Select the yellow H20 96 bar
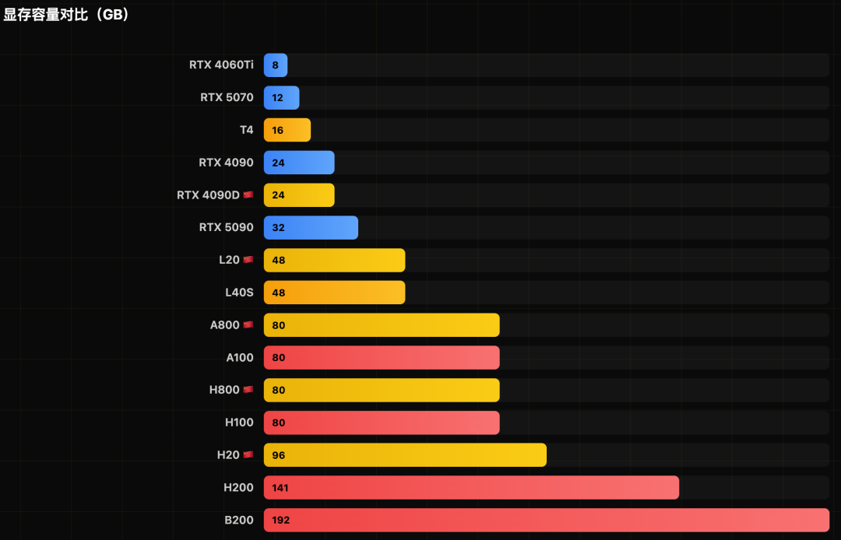841x540 pixels. coord(405,455)
